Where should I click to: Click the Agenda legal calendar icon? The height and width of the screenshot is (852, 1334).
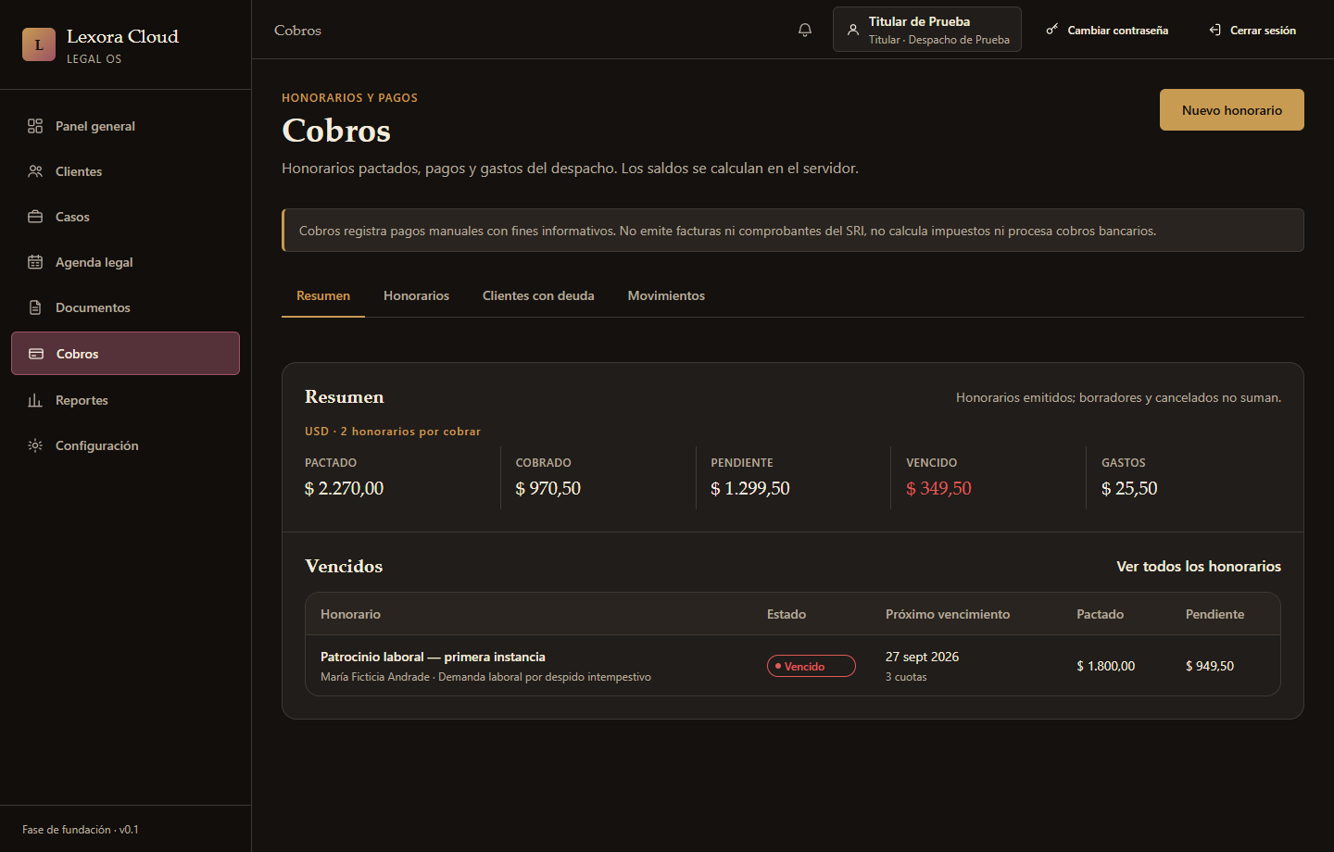pyautogui.click(x=35, y=262)
